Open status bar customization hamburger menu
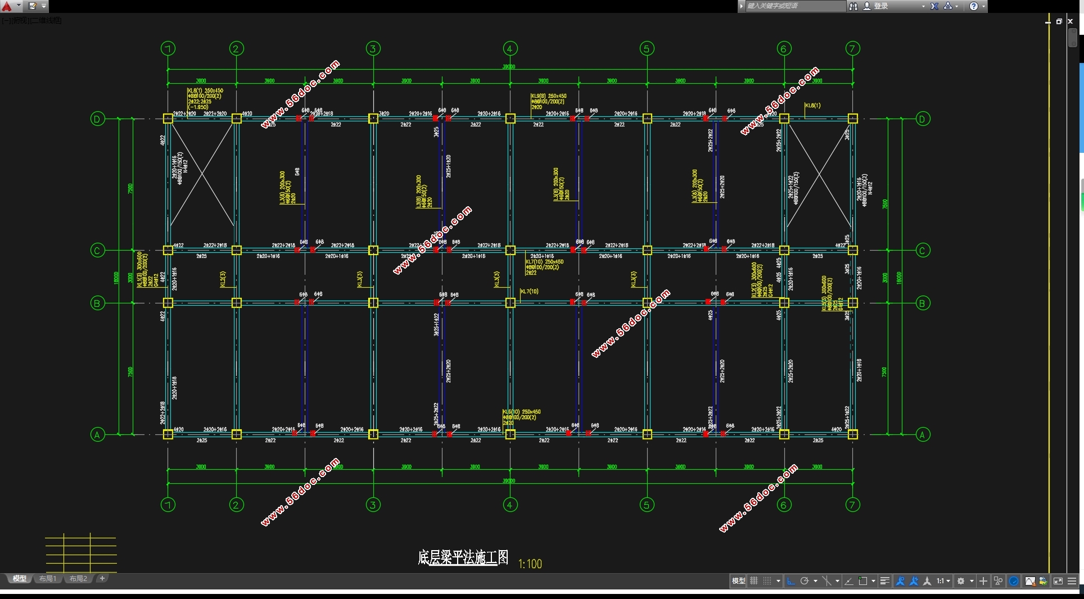The image size is (1084, 599). [1072, 581]
